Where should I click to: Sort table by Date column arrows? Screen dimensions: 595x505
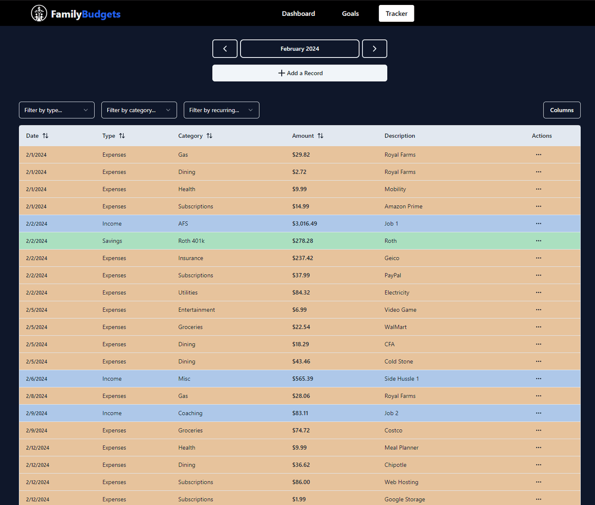tap(46, 136)
